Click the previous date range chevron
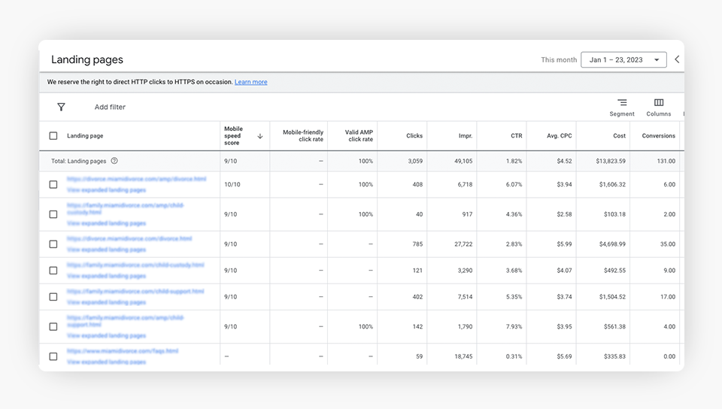The image size is (722, 409). tap(677, 59)
